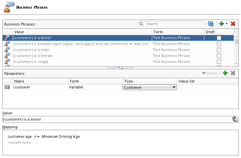Click the refresh business phrases icon

[211, 24]
